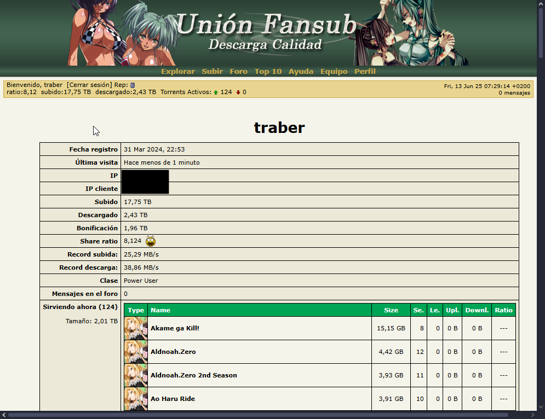Click the Size column header
The image size is (545, 419).
coord(391,310)
